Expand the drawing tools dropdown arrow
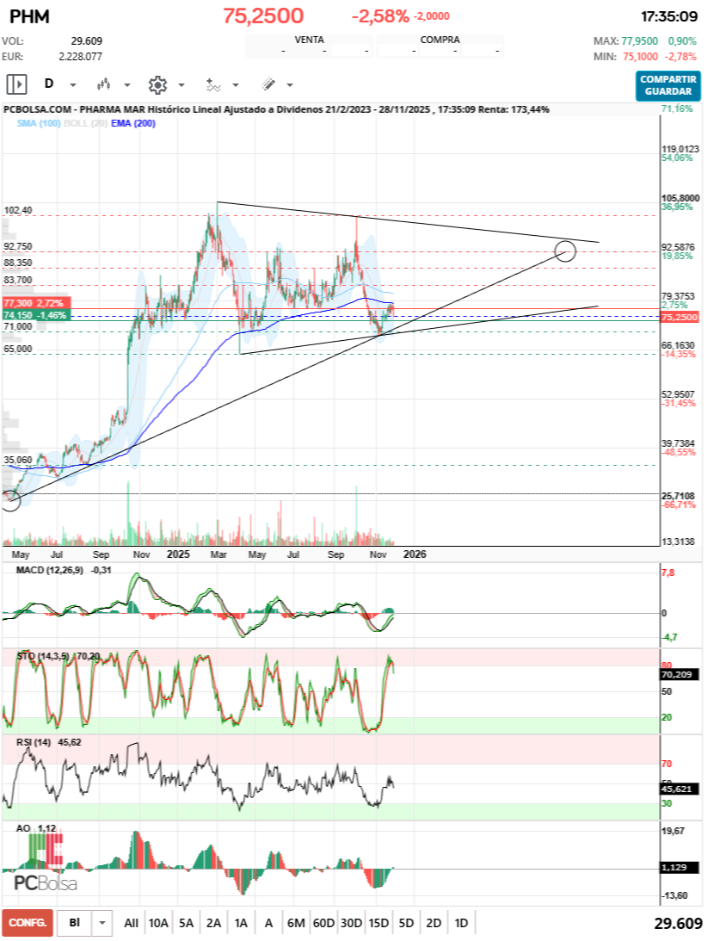Viewport: 714px width, 941px height. click(x=290, y=85)
